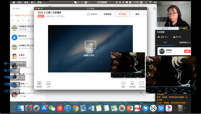
Task: Click the 切换模式 grid icon
Action: (x=39, y=83)
